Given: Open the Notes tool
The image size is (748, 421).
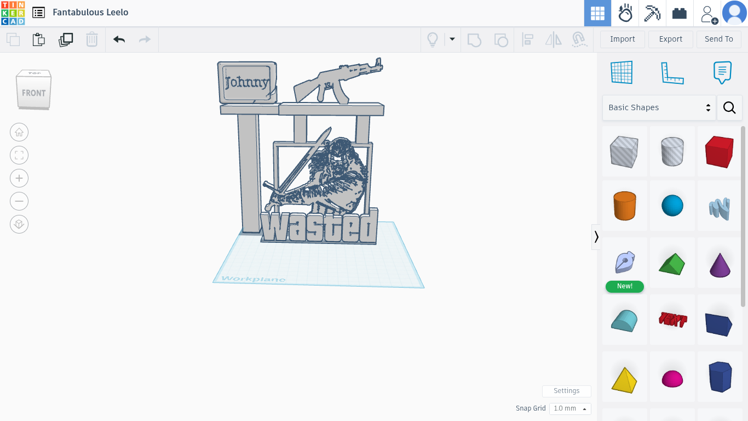Looking at the screenshot, I should click(x=723, y=72).
